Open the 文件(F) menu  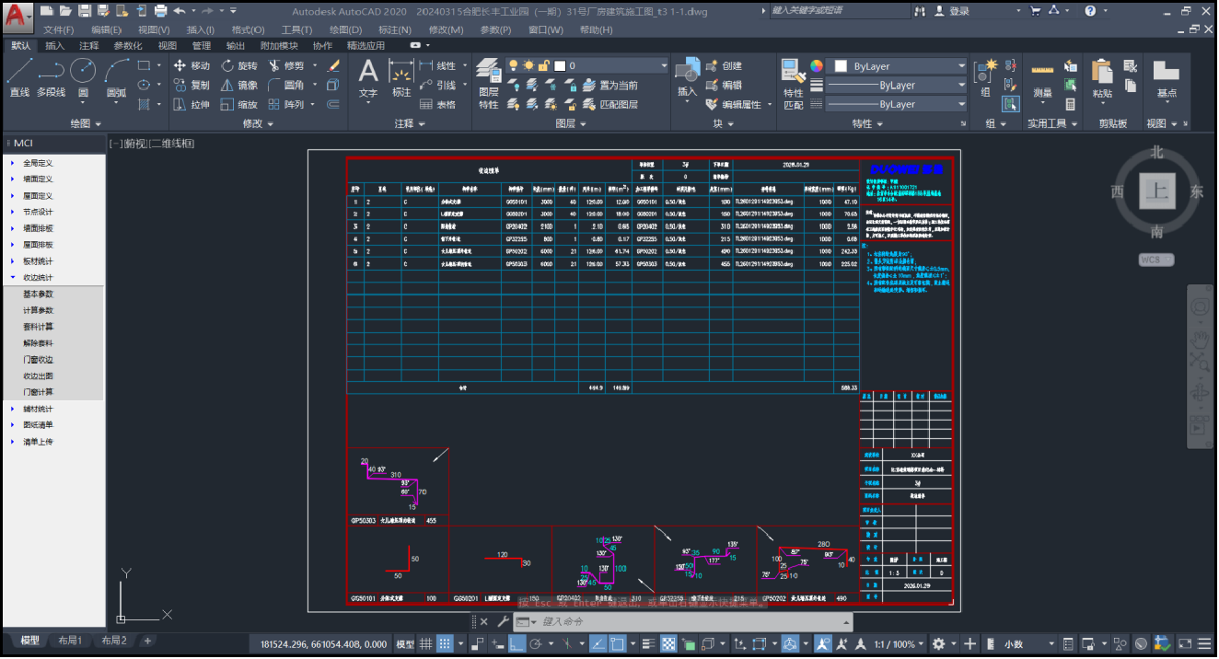(58, 29)
